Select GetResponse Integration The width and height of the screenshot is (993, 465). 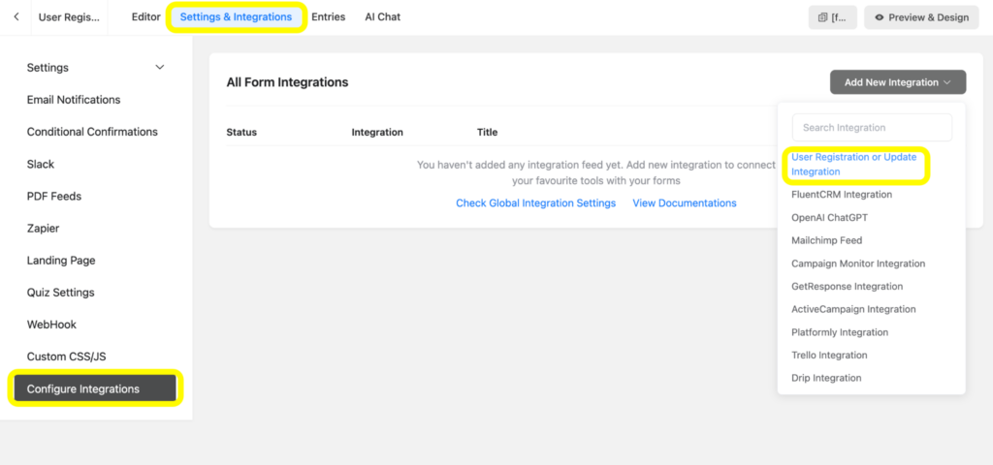(x=847, y=286)
